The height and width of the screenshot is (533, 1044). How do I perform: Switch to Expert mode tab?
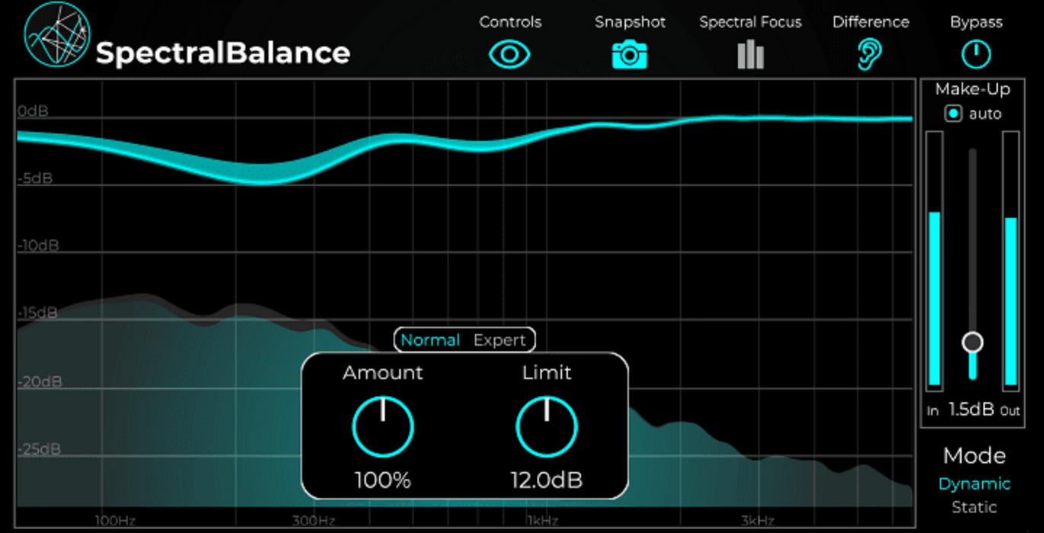point(500,340)
